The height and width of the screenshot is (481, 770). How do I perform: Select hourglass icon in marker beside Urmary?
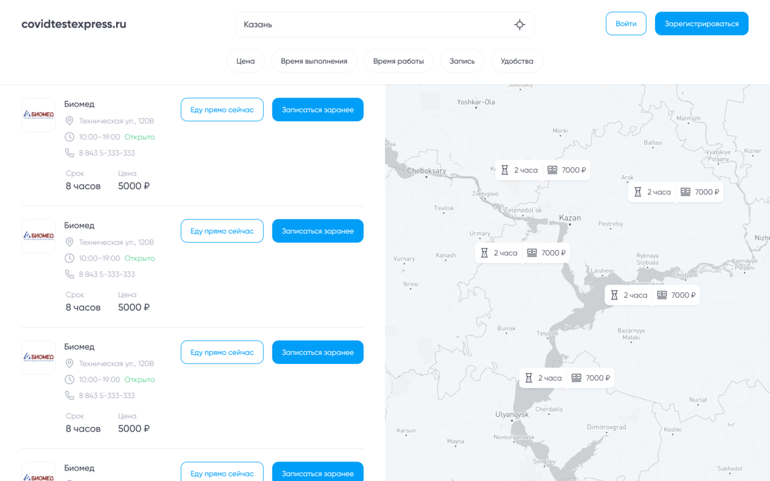pyautogui.click(x=484, y=253)
